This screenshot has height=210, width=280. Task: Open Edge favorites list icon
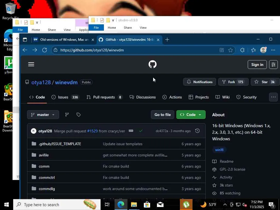(253, 50)
